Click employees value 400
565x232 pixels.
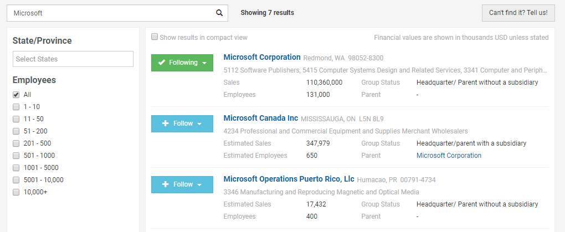pyautogui.click(x=312, y=216)
